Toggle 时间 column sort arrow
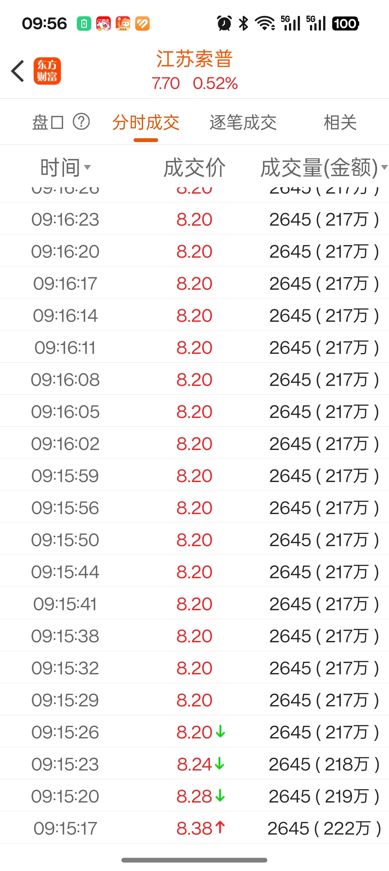Screen dimensions: 389x871 click(88, 167)
